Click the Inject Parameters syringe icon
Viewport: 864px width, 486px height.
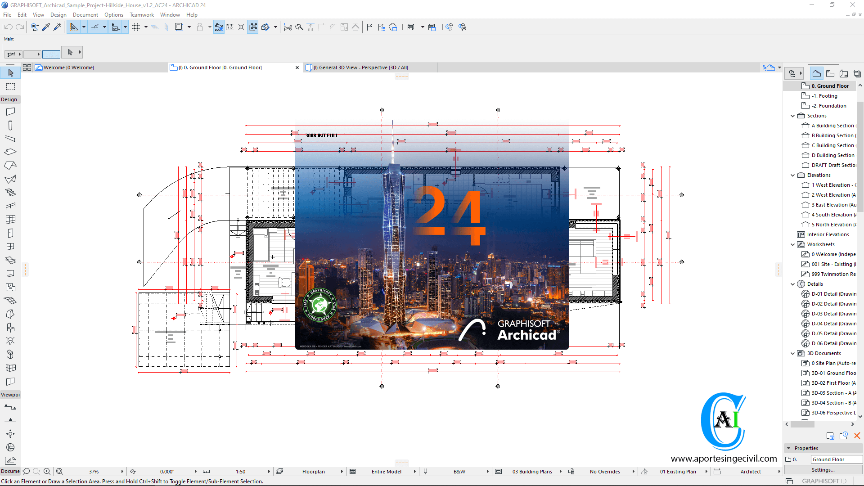click(57, 27)
